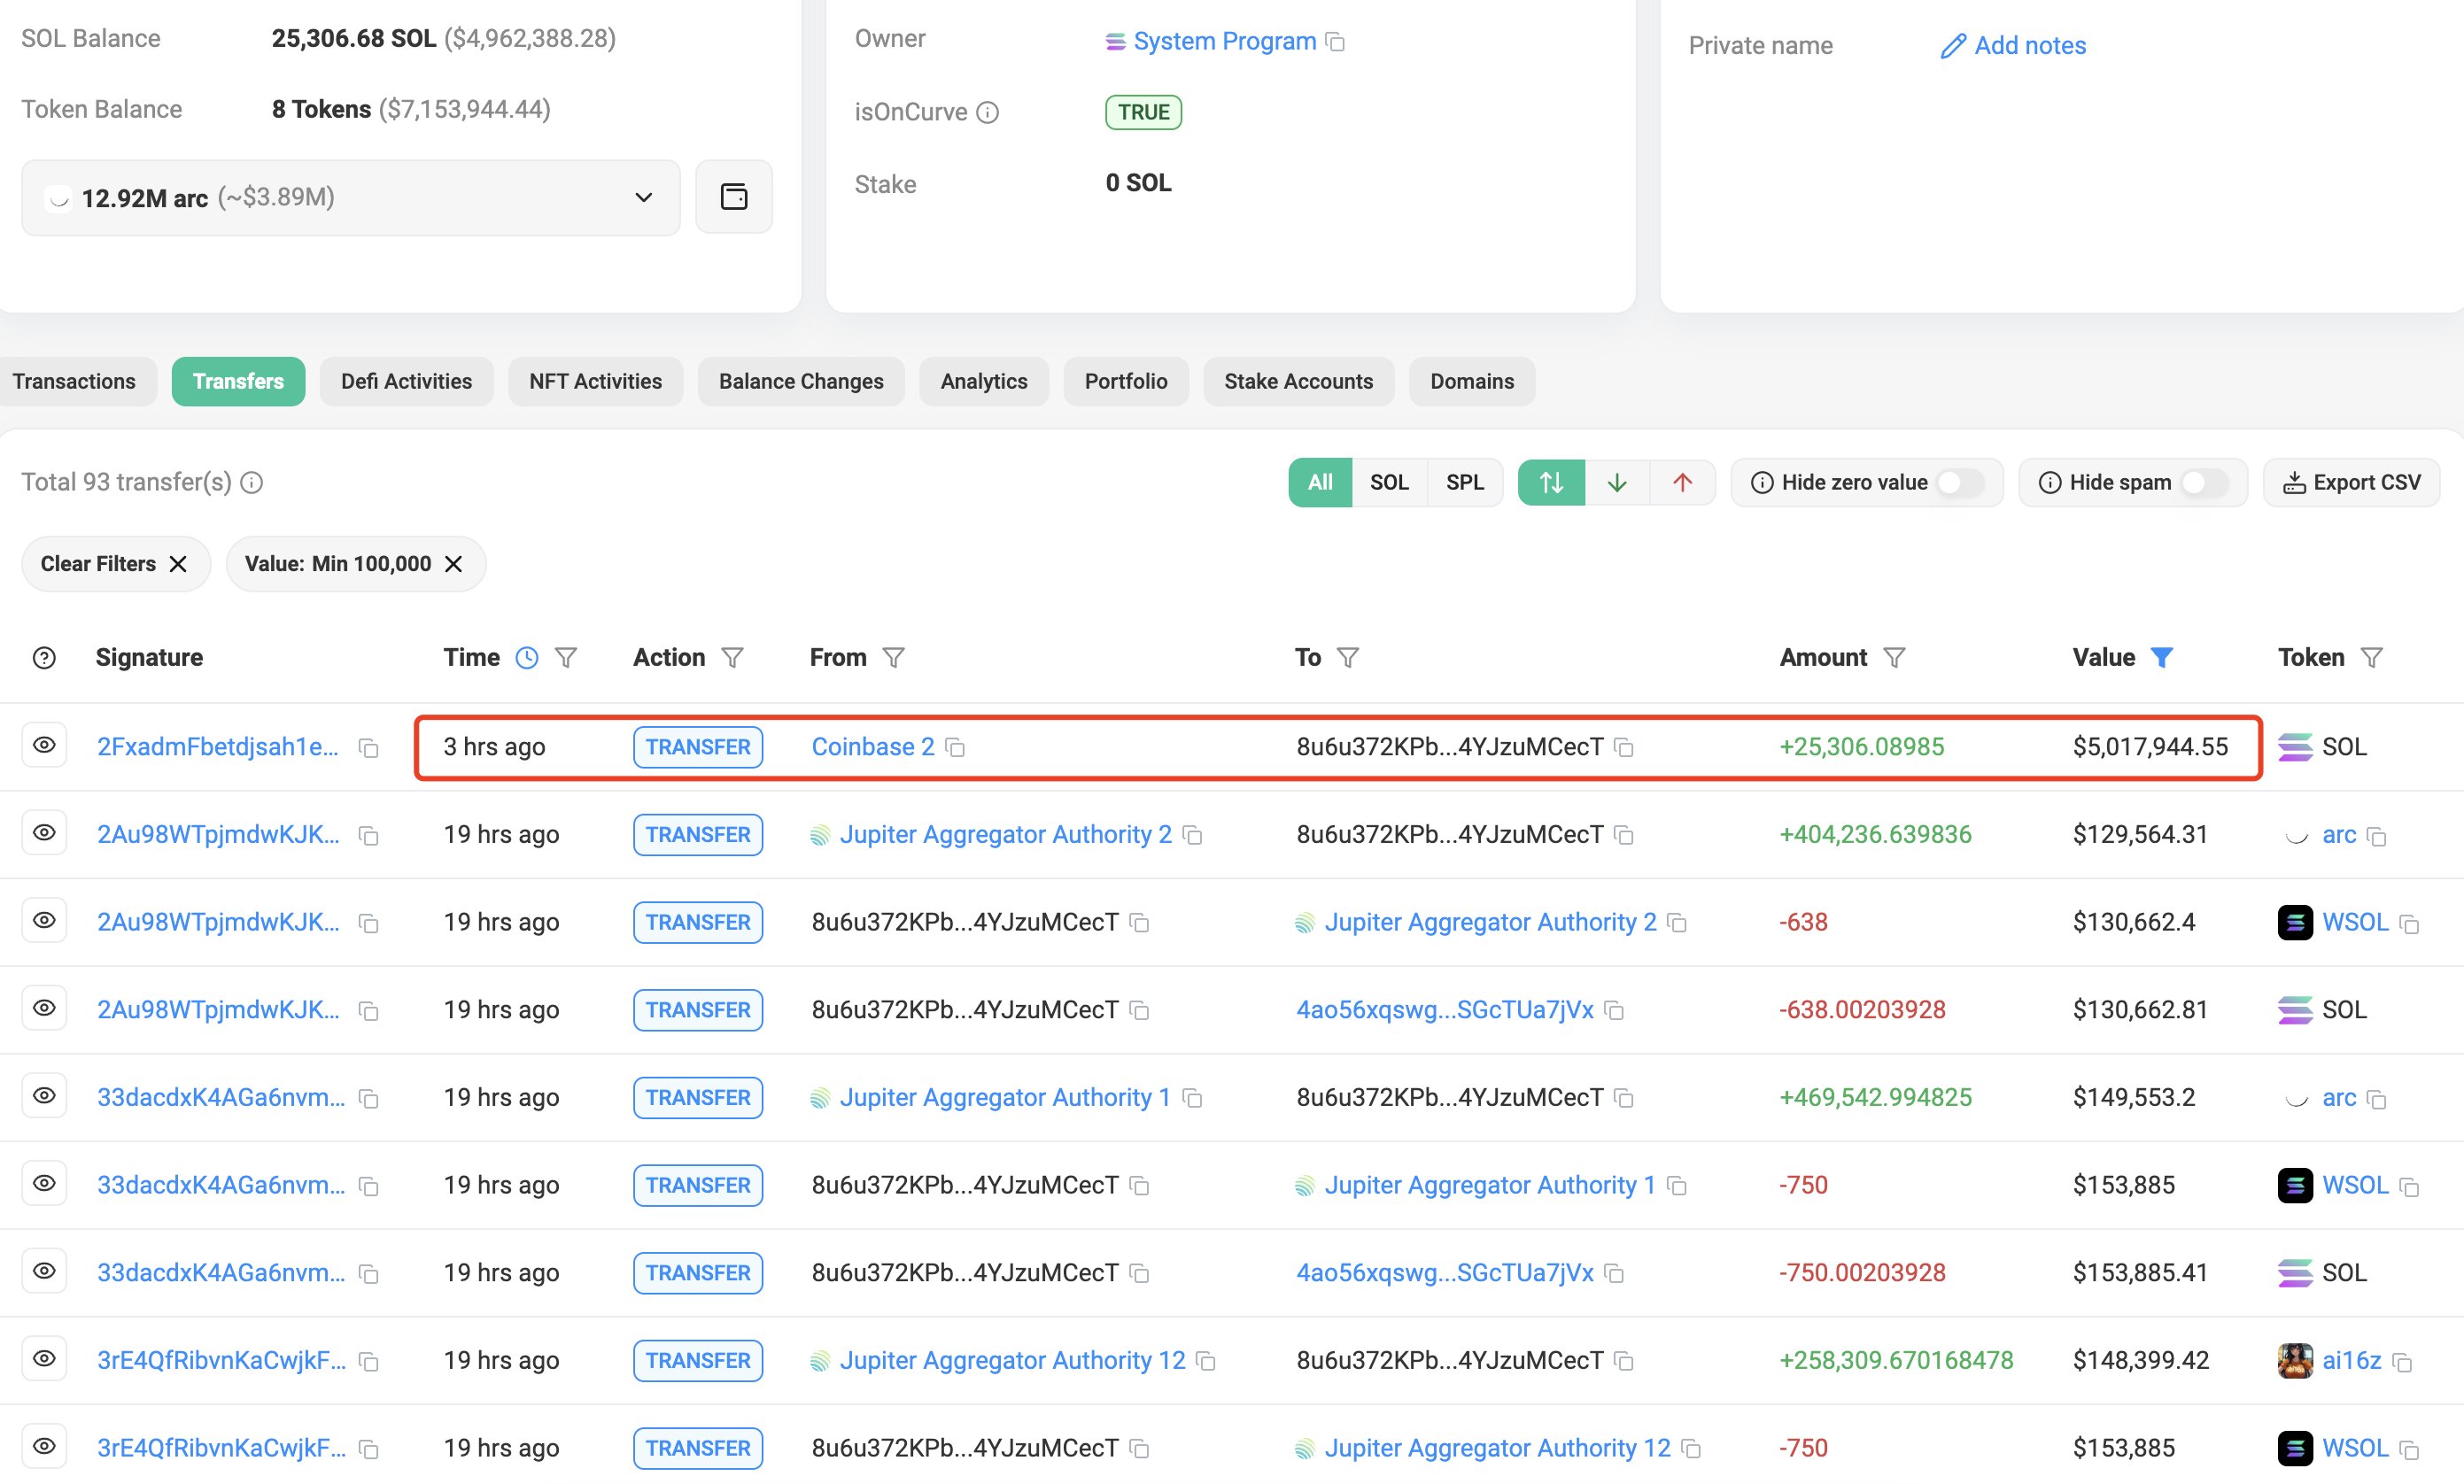Open the Stake Accounts tab

pyautogui.click(x=1299, y=382)
